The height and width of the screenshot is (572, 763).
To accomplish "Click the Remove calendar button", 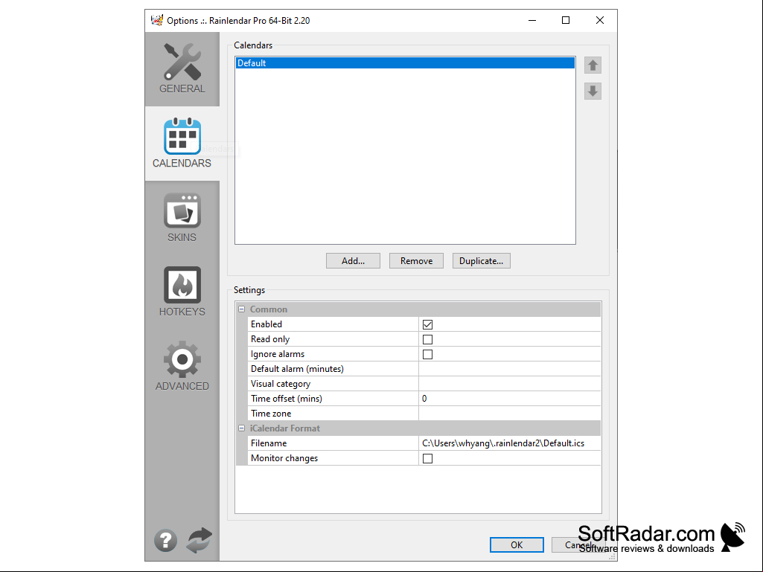I will 417,260.
